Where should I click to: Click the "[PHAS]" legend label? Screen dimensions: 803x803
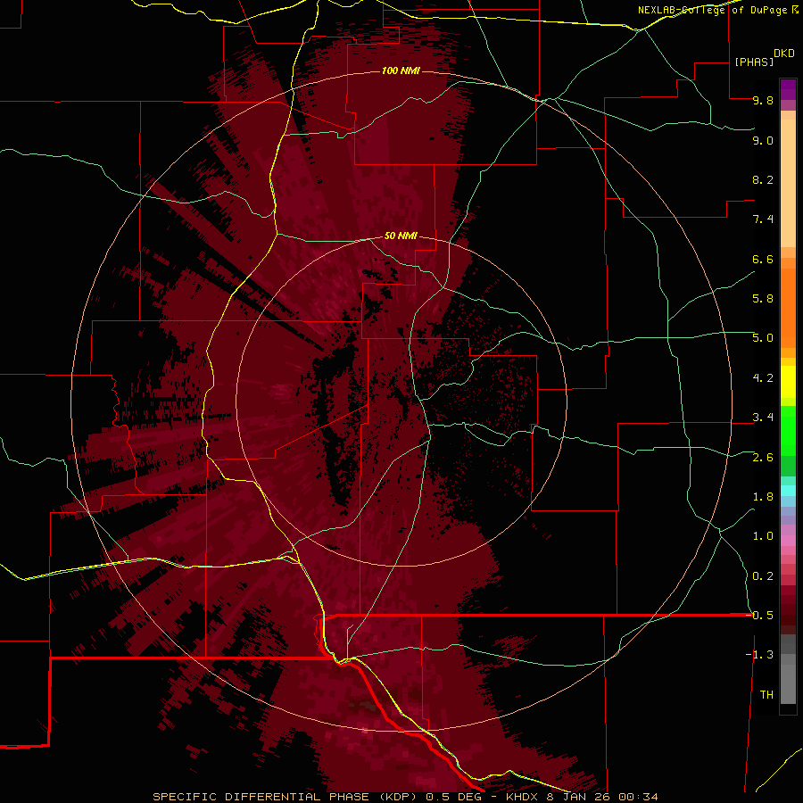pos(754,62)
